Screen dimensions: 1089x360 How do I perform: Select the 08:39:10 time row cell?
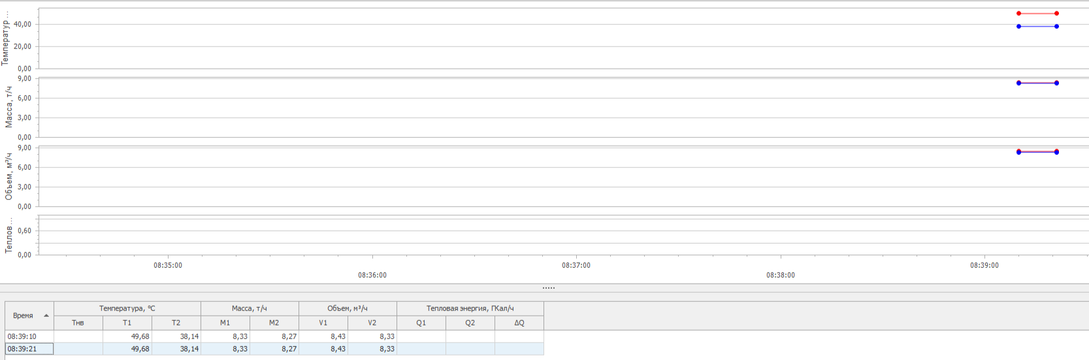pos(29,336)
